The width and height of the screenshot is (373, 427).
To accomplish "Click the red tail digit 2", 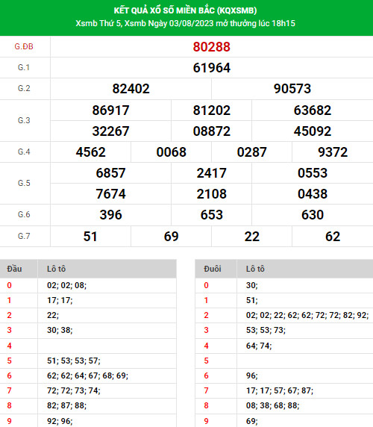I will click(206, 315).
